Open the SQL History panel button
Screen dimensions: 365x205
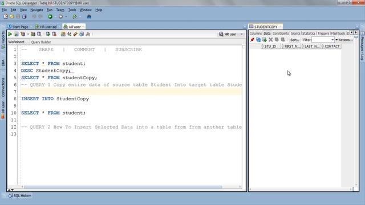19,196
